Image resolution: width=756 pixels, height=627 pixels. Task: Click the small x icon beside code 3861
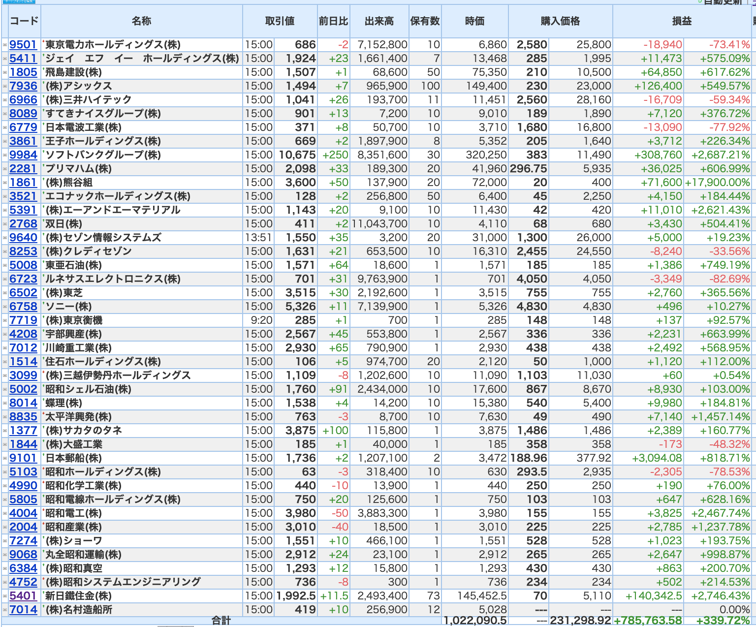pyautogui.click(x=5, y=141)
